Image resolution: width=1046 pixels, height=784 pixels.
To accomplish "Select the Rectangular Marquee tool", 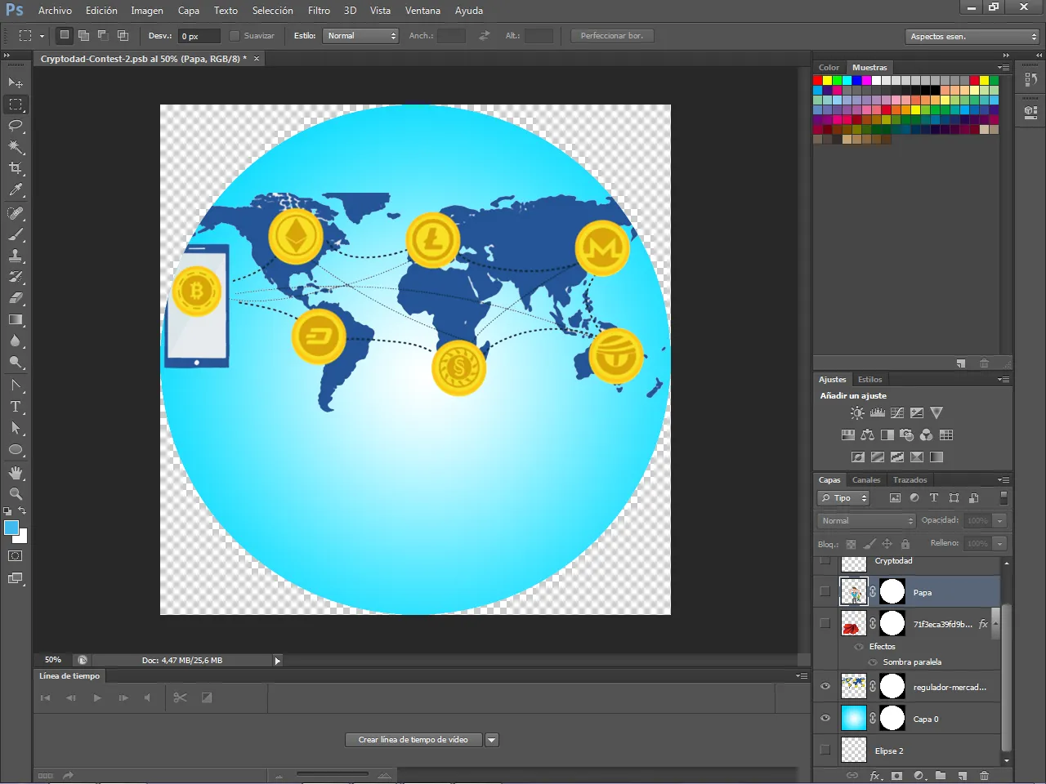I will 16,105.
